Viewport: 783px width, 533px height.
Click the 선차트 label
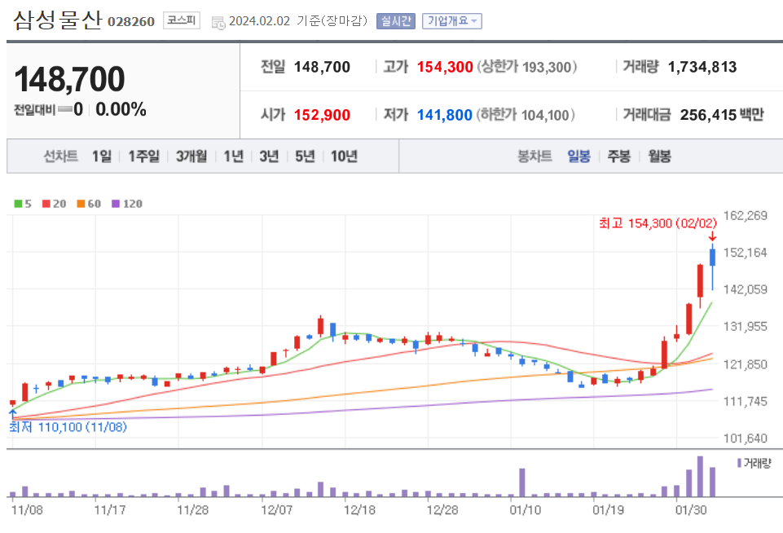tap(60, 156)
